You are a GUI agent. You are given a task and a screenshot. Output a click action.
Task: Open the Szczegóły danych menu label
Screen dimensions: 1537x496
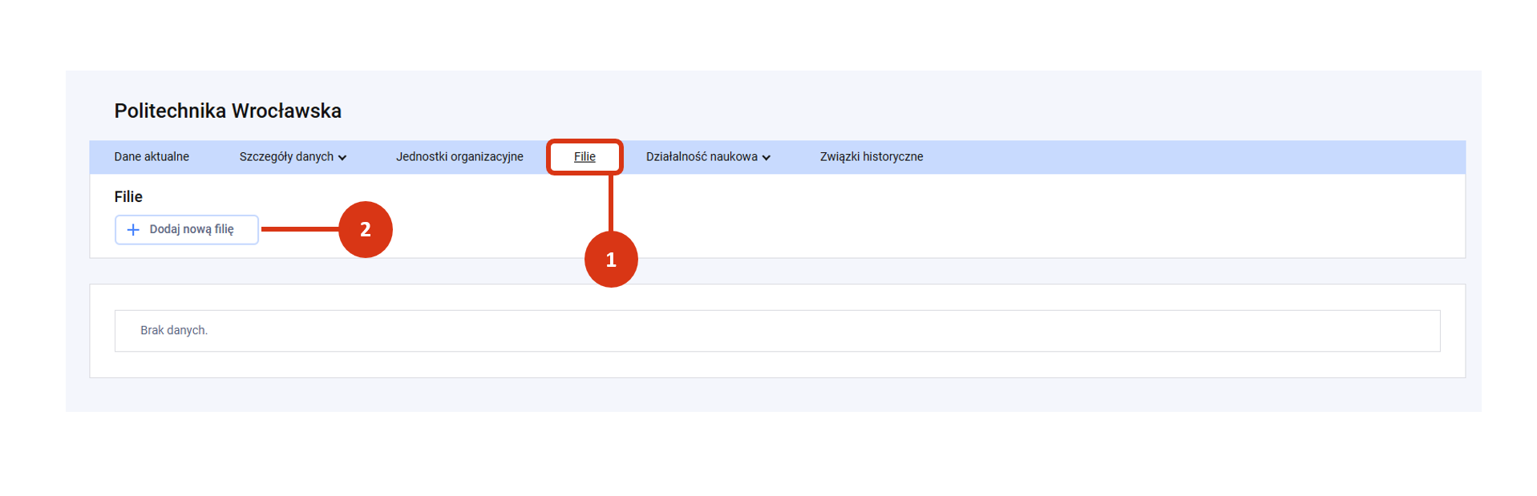tap(286, 157)
